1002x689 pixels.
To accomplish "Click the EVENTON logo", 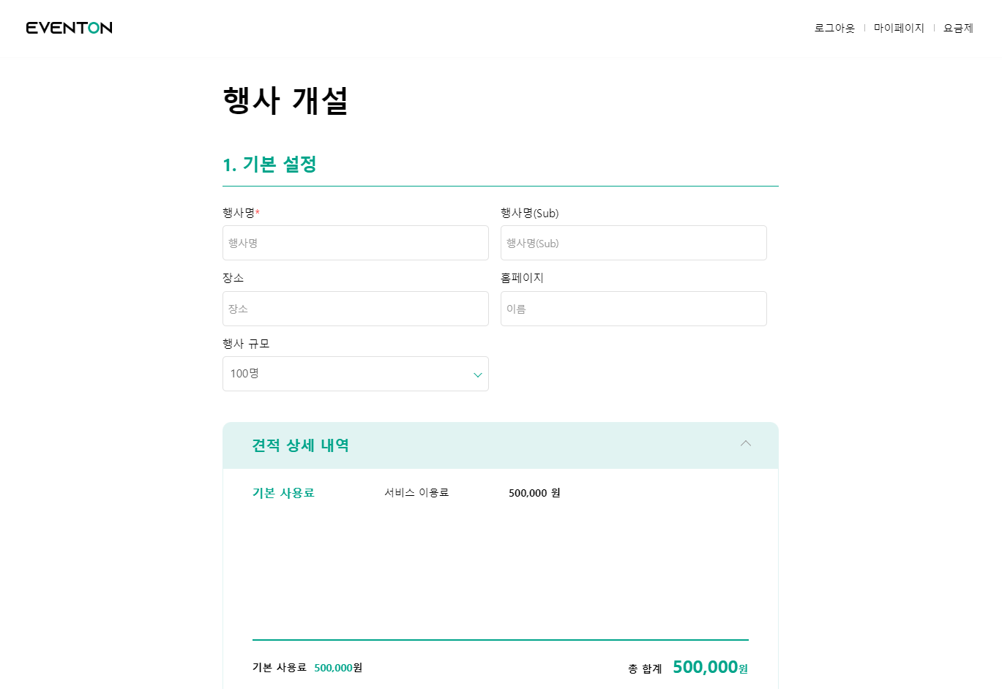I will (69, 28).
